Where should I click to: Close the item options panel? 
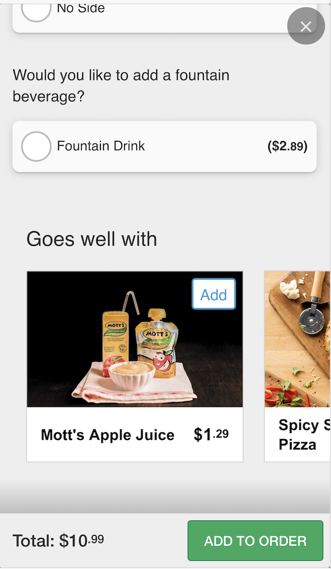[x=306, y=26]
